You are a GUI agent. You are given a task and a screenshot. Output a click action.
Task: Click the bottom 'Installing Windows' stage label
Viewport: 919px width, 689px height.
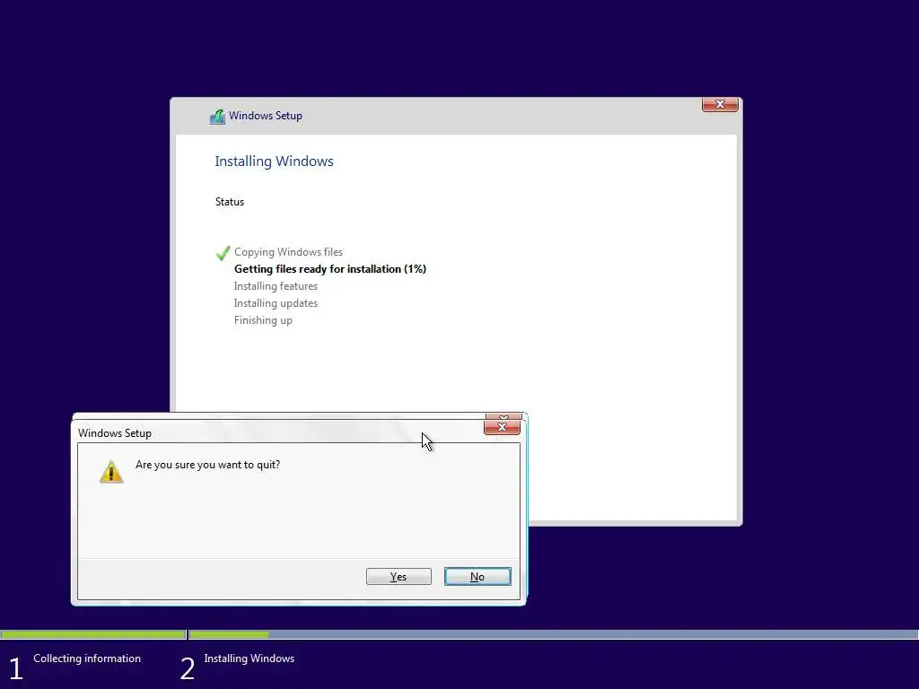click(x=249, y=658)
